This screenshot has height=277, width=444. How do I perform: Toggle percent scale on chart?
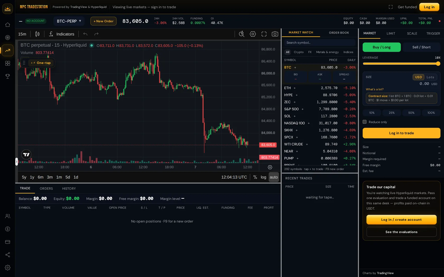click(x=255, y=177)
